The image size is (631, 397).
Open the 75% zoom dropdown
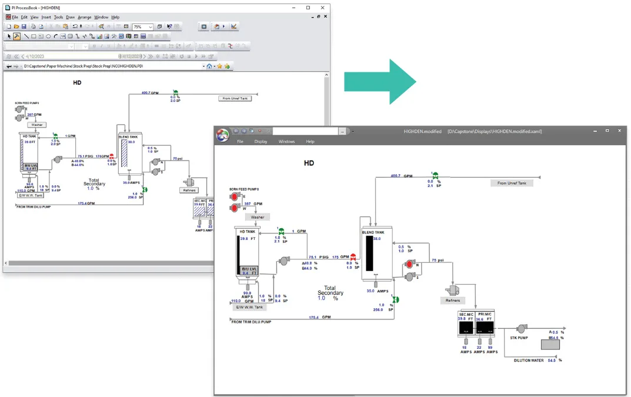coord(151,27)
